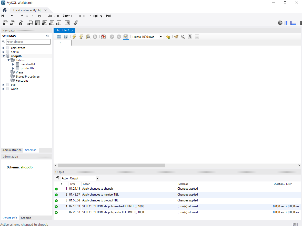Open the Scripting menu

(96, 16)
